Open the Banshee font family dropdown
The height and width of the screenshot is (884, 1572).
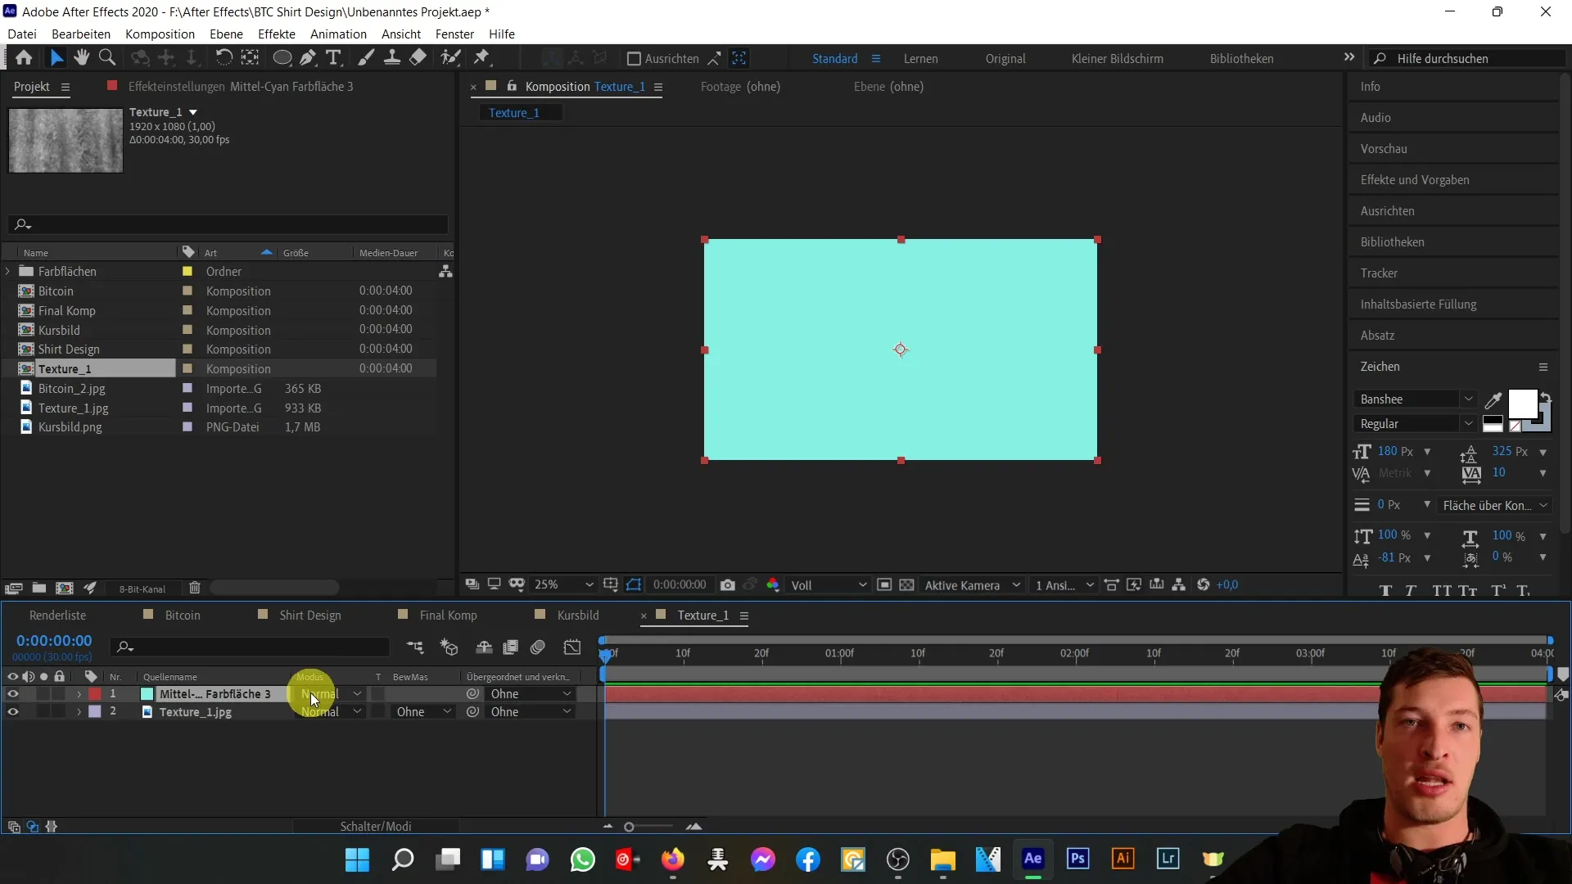pyautogui.click(x=1415, y=399)
